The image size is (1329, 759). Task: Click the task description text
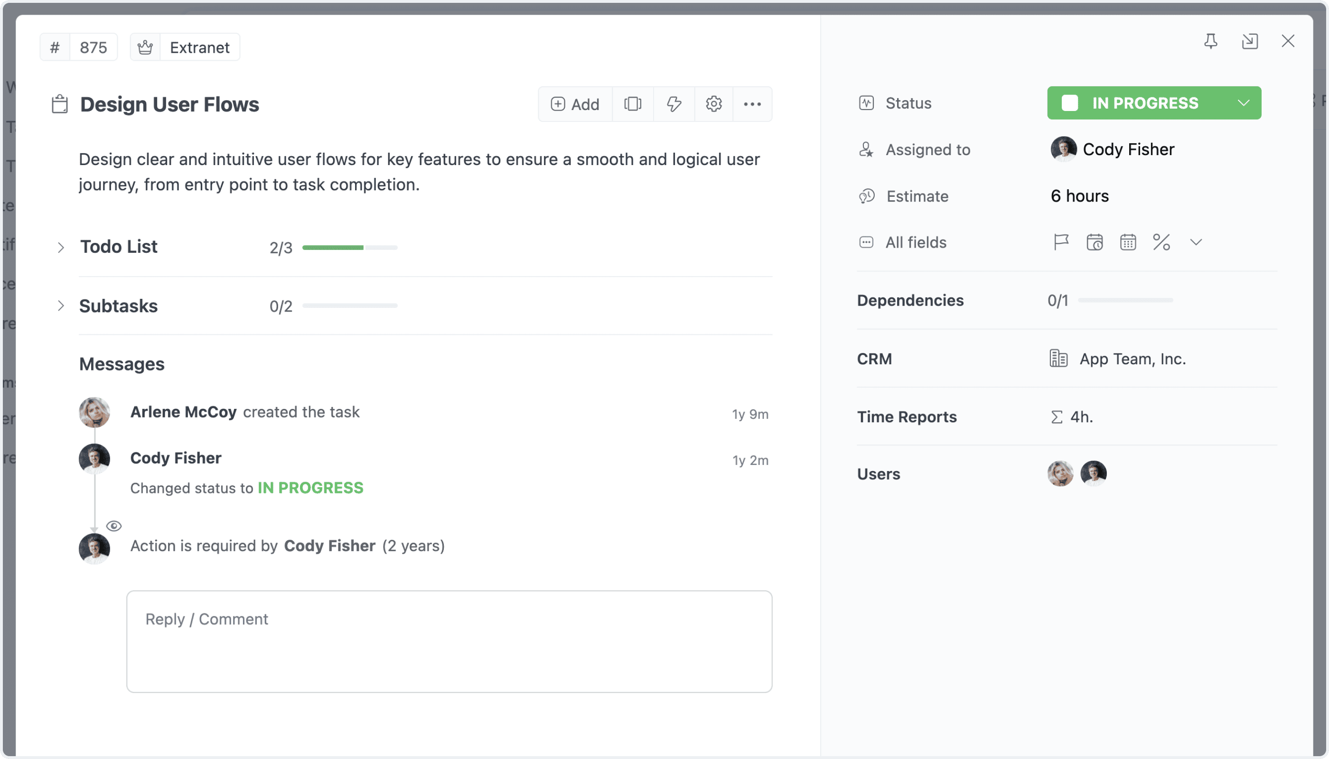tap(419, 172)
